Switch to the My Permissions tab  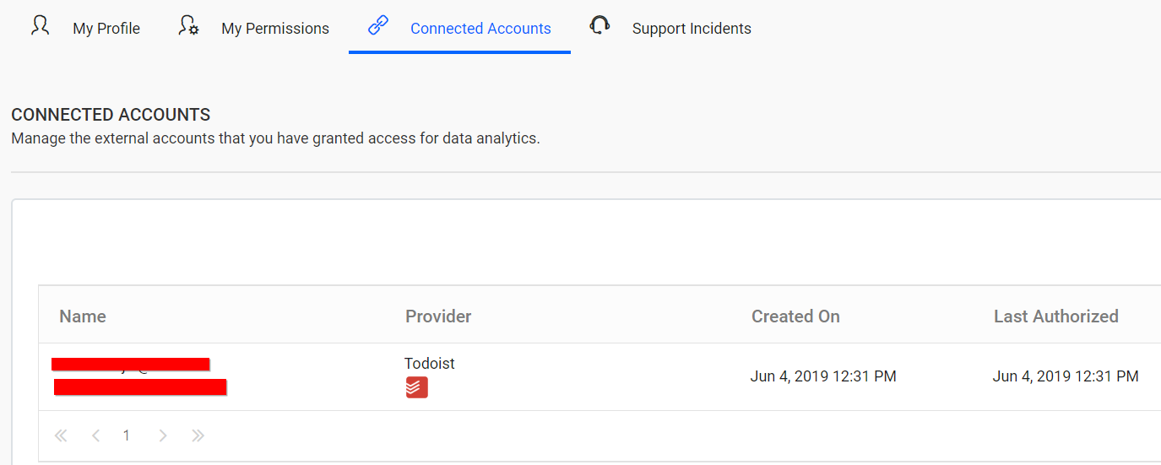tap(254, 28)
